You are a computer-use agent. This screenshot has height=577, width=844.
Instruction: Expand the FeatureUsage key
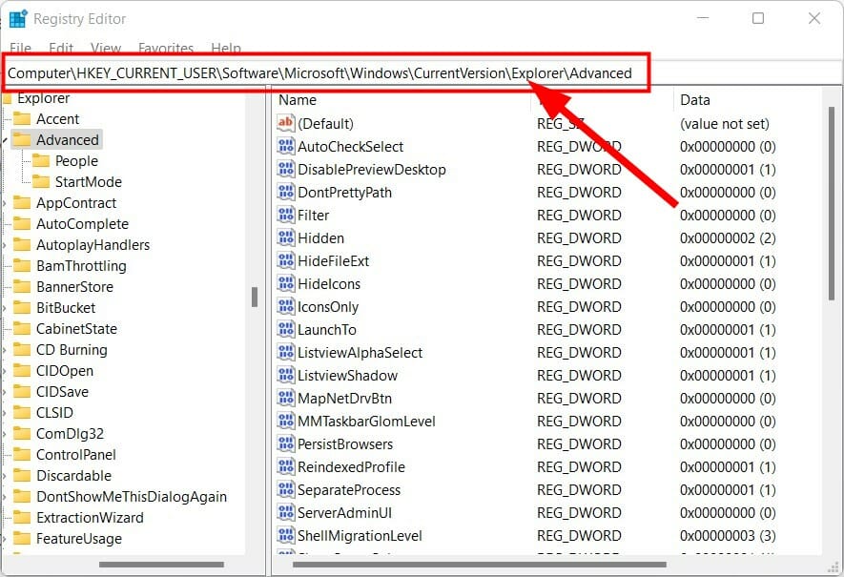[x=5, y=539]
